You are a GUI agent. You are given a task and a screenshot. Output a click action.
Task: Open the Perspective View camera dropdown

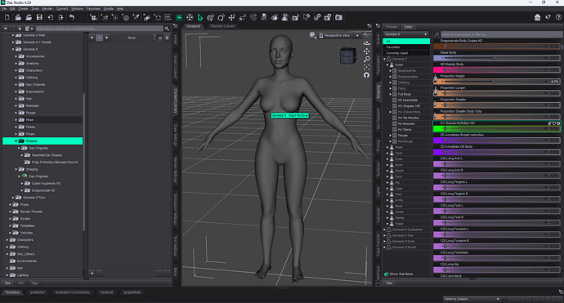point(339,35)
